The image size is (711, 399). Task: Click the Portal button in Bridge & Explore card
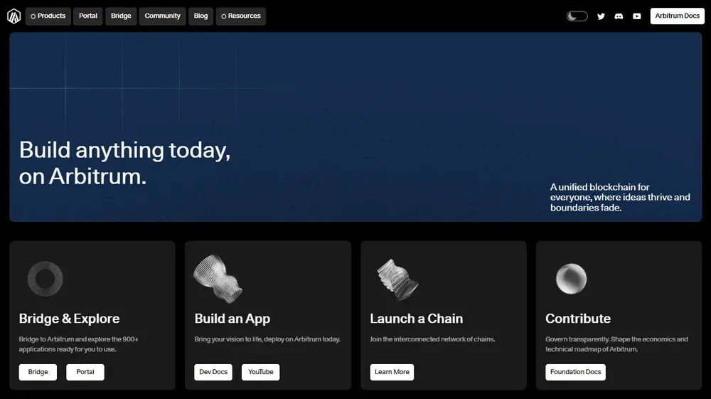tap(85, 372)
